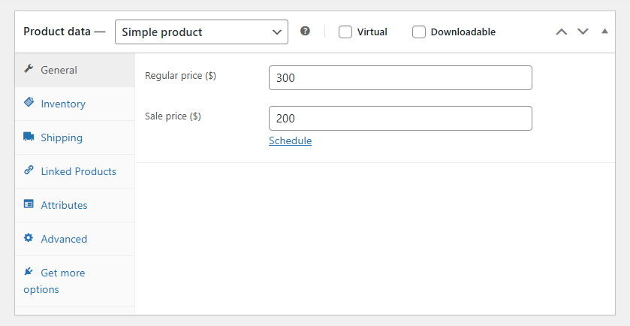Collapse the Product data panel
The height and width of the screenshot is (326, 630).
pyautogui.click(x=604, y=32)
